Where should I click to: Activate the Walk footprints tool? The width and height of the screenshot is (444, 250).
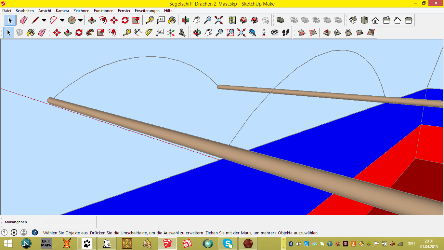286,33
